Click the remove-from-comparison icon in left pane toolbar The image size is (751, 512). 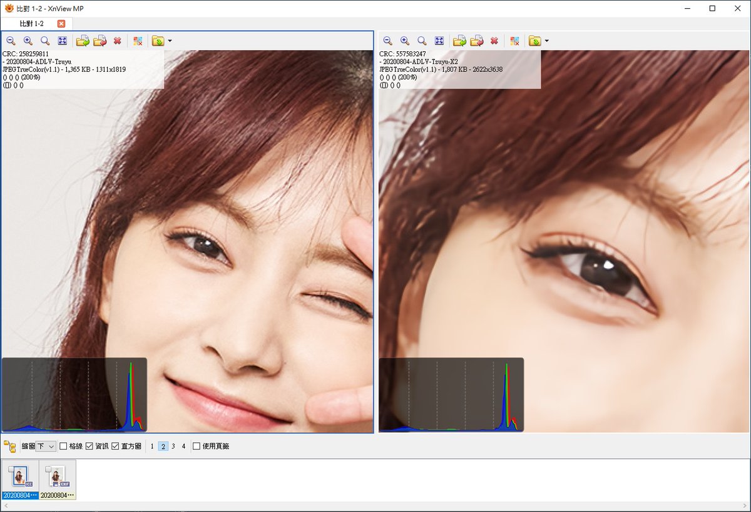138,41
